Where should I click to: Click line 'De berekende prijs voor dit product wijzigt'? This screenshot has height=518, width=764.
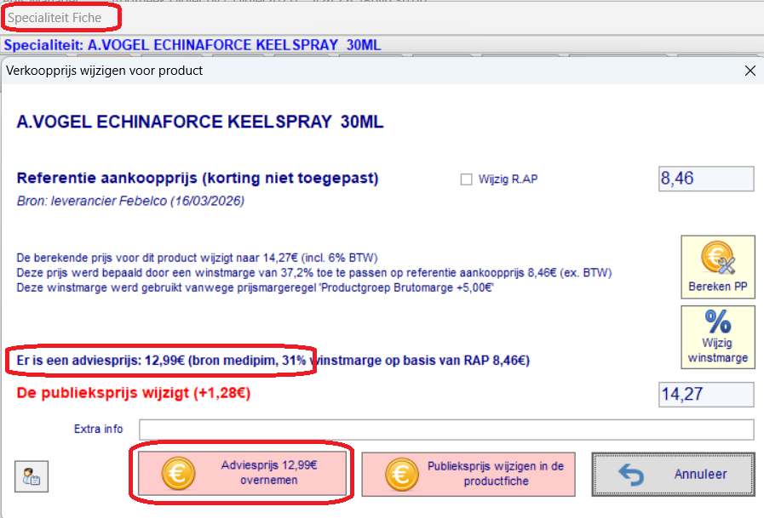click(x=197, y=258)
